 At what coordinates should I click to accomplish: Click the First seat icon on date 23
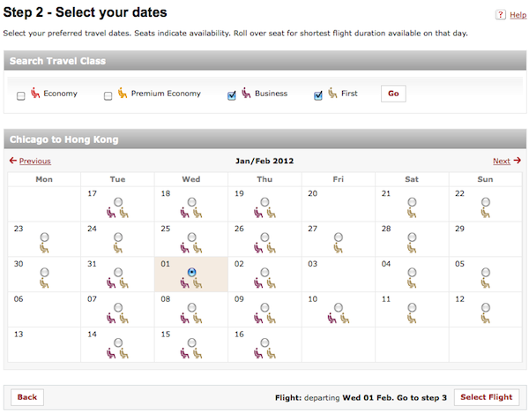[x=44, y=248]
